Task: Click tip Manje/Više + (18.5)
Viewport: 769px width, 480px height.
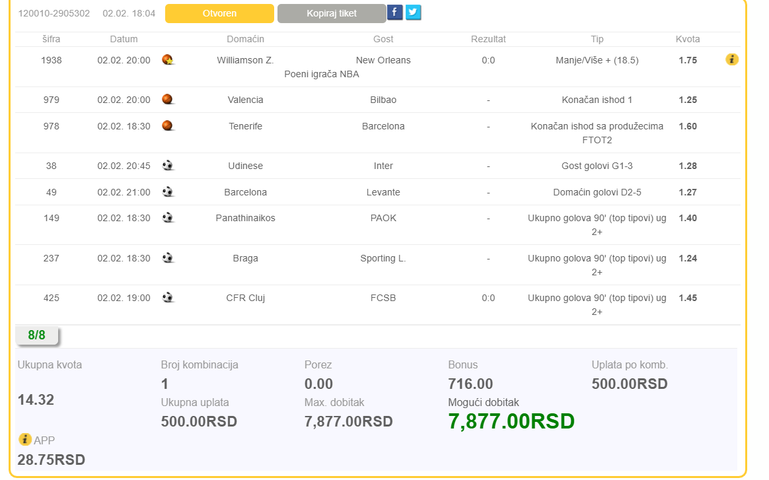Action: 597,60
